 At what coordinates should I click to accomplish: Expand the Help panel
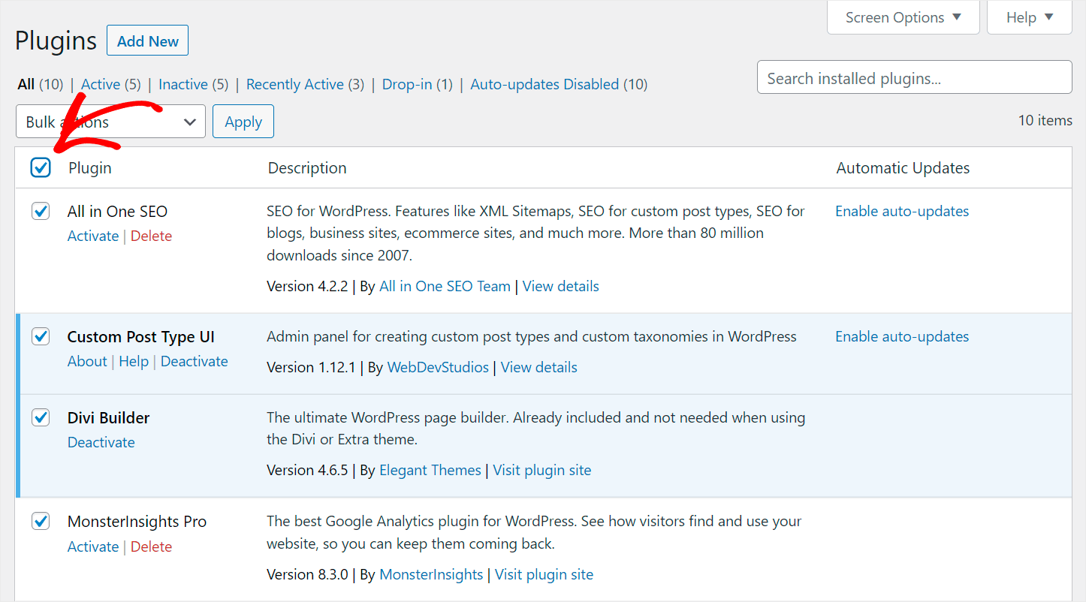tap(1030, 17)
